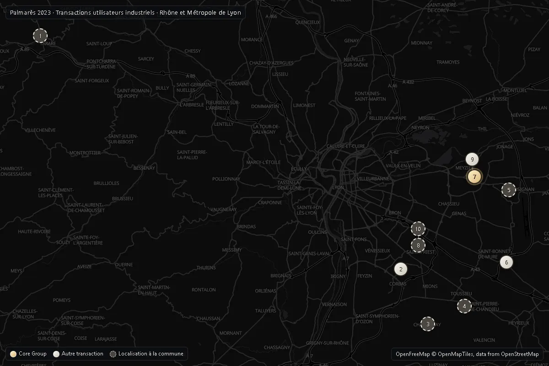The height and width of the screenshot is (366, 549).
Task: Click the "VAUGNERAY" map label
Action: pos(223,210)
